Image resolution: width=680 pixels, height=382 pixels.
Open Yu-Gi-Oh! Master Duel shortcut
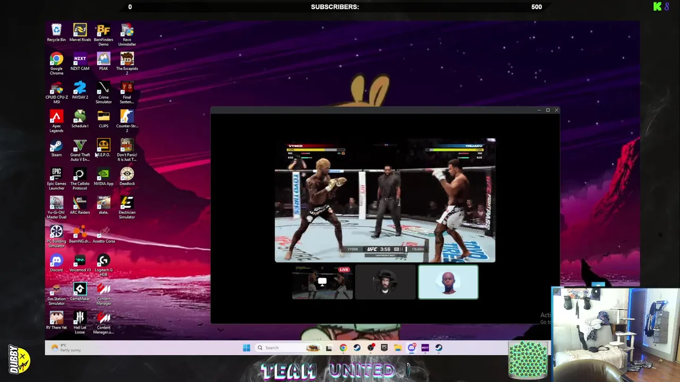point(56,207)
